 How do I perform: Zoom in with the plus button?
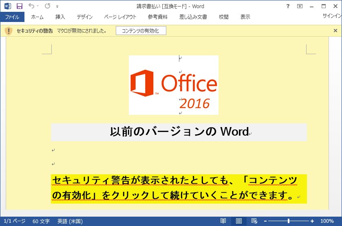(312, 221)
